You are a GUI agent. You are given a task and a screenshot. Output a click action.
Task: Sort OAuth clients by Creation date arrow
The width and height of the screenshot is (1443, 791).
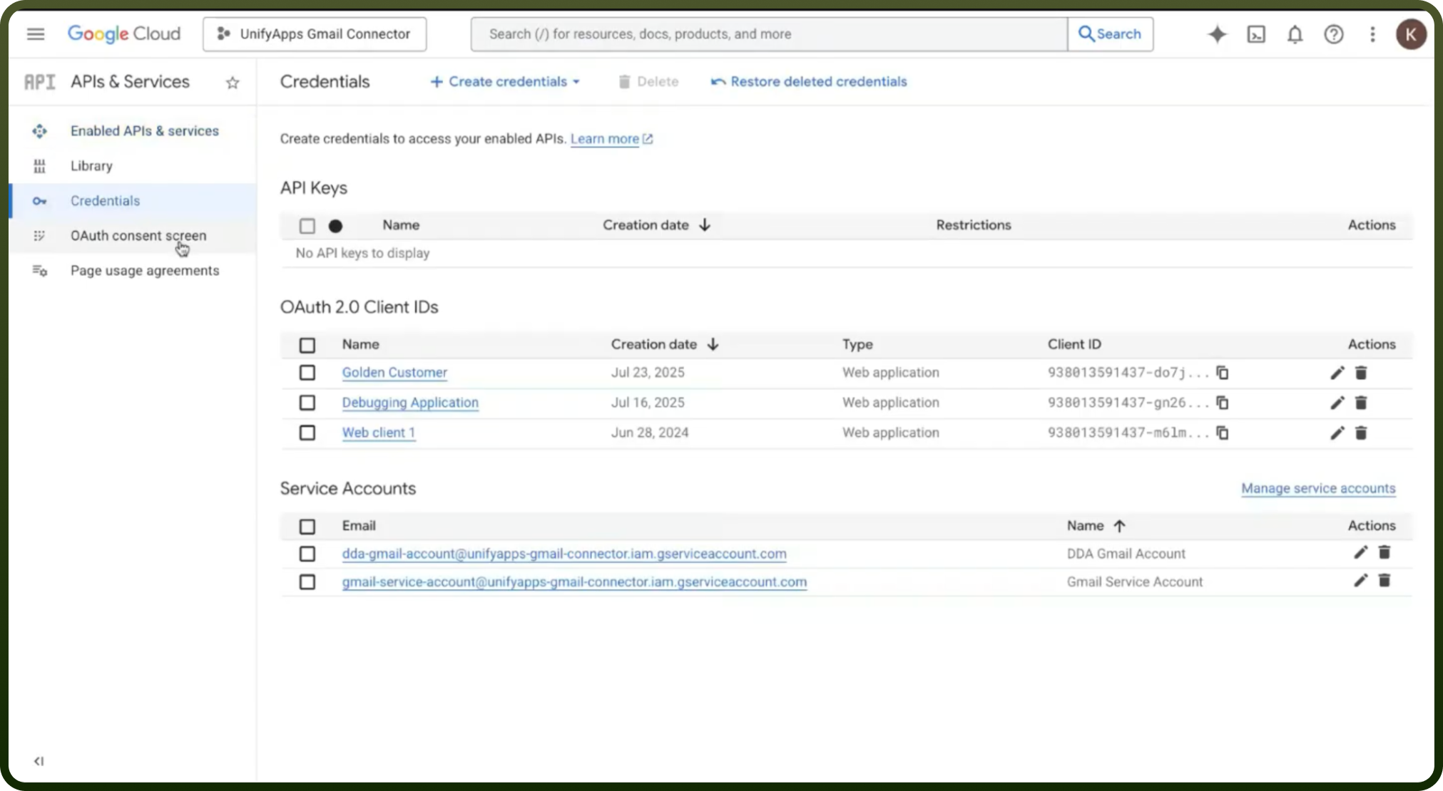point(713,344)
